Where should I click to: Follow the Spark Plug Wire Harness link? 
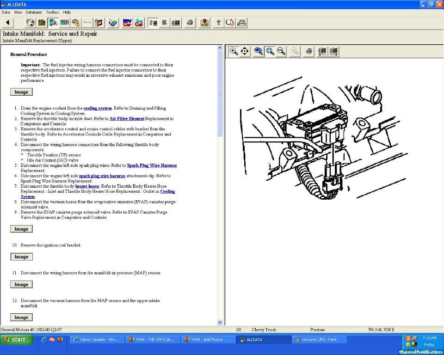coord(152,165)
